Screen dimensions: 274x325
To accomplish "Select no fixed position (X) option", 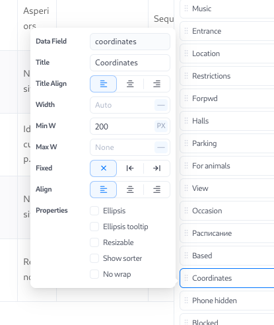I will pos(104,168).
